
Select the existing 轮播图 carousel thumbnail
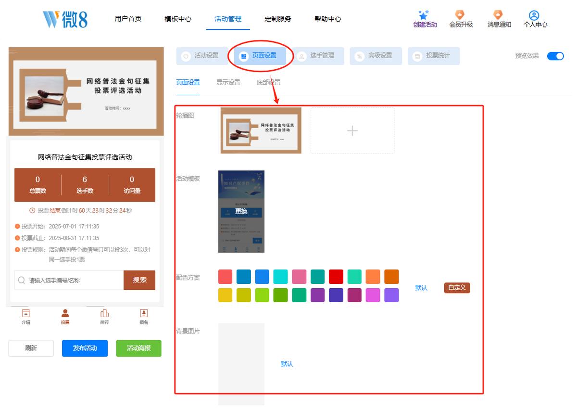261,130
